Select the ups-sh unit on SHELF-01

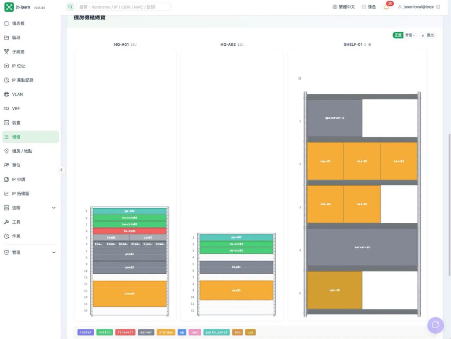(x=335, y=290)
